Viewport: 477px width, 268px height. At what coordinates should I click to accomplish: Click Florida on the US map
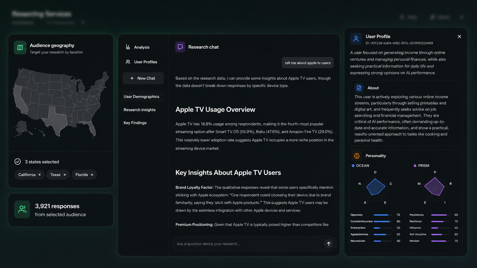(90, 128)
